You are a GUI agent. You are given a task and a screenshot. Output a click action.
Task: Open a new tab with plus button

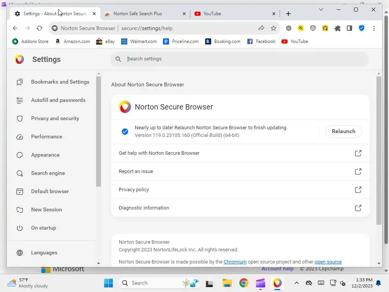tap(288, 14)
